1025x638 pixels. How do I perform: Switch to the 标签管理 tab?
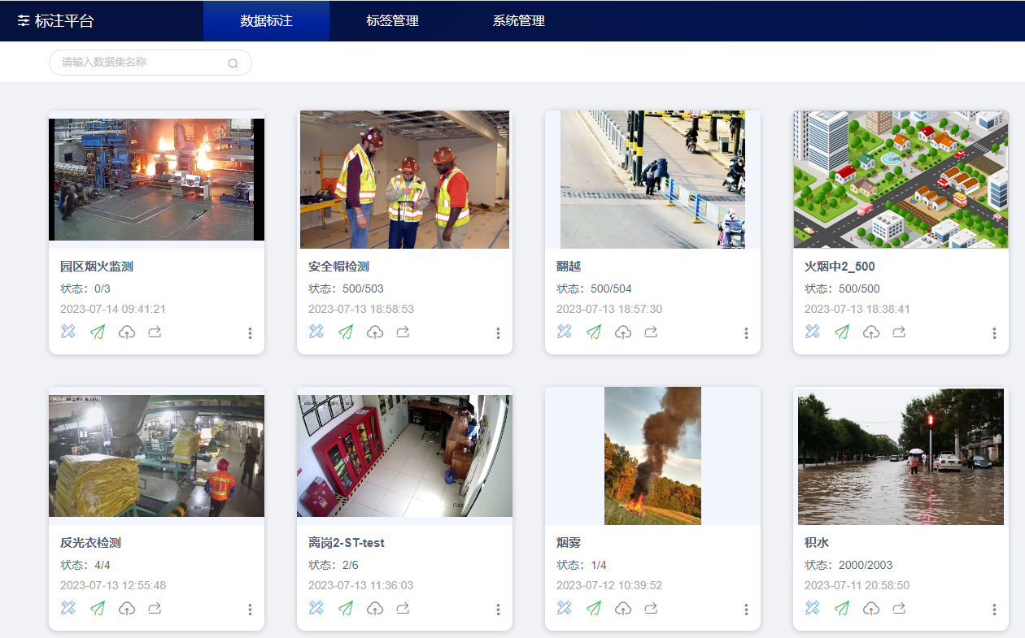(x=392, y=21)
